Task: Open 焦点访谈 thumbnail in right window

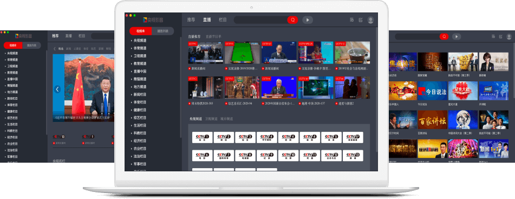Action: pos(403,62)
